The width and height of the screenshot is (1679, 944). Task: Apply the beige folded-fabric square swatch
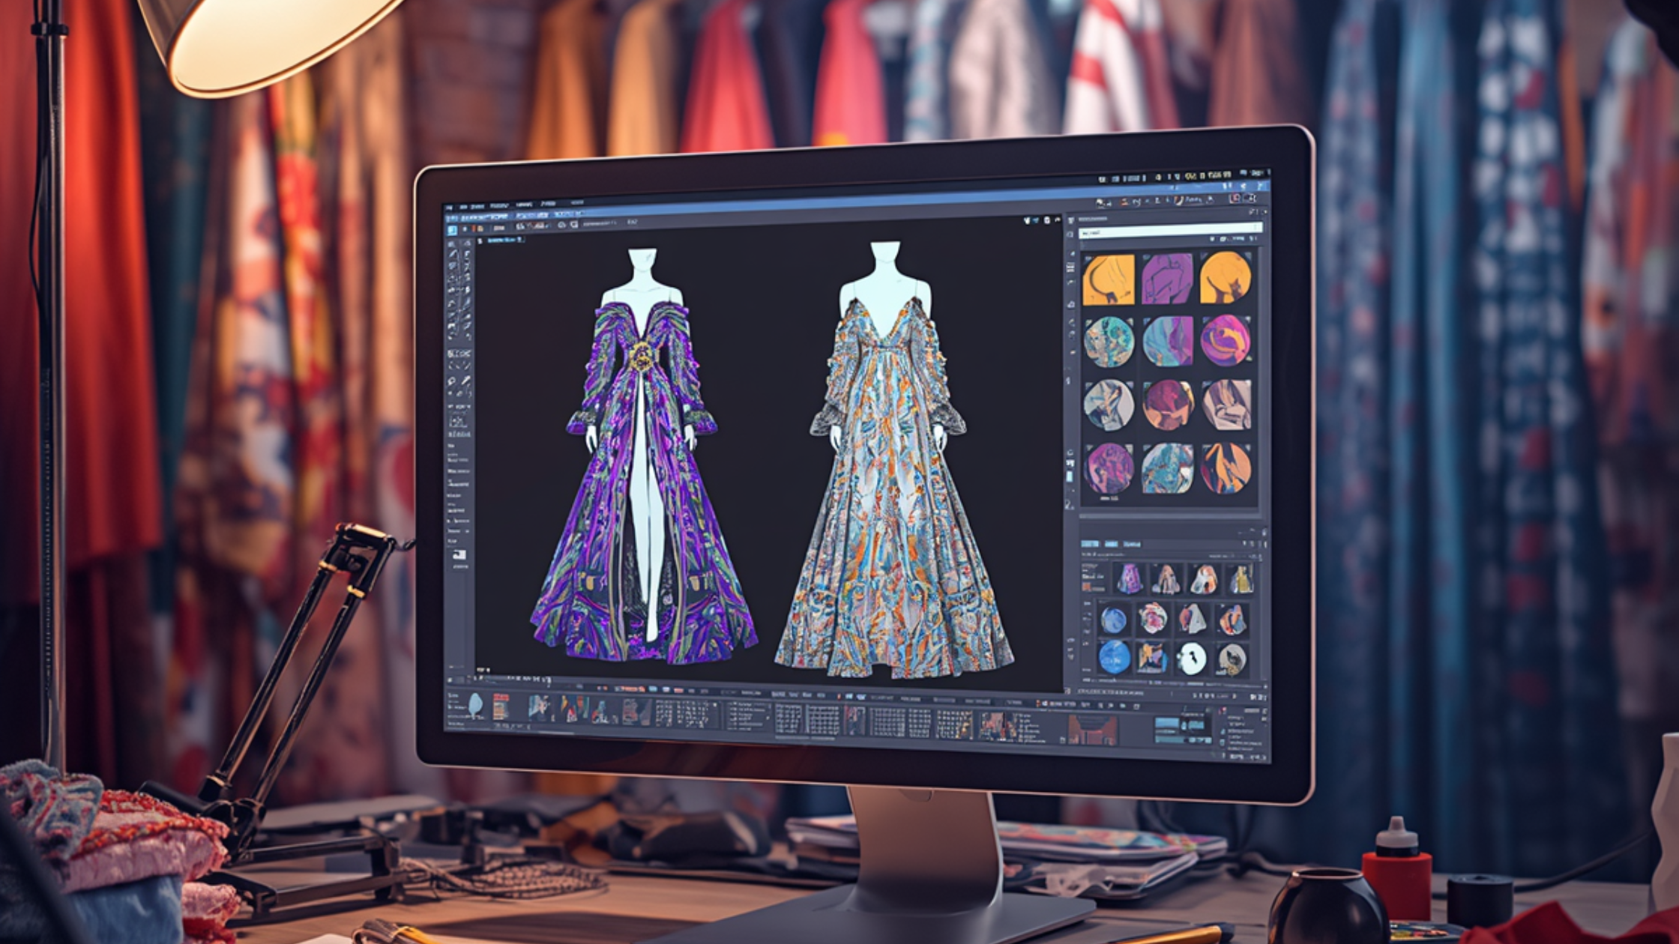[x=1227, y=405]
